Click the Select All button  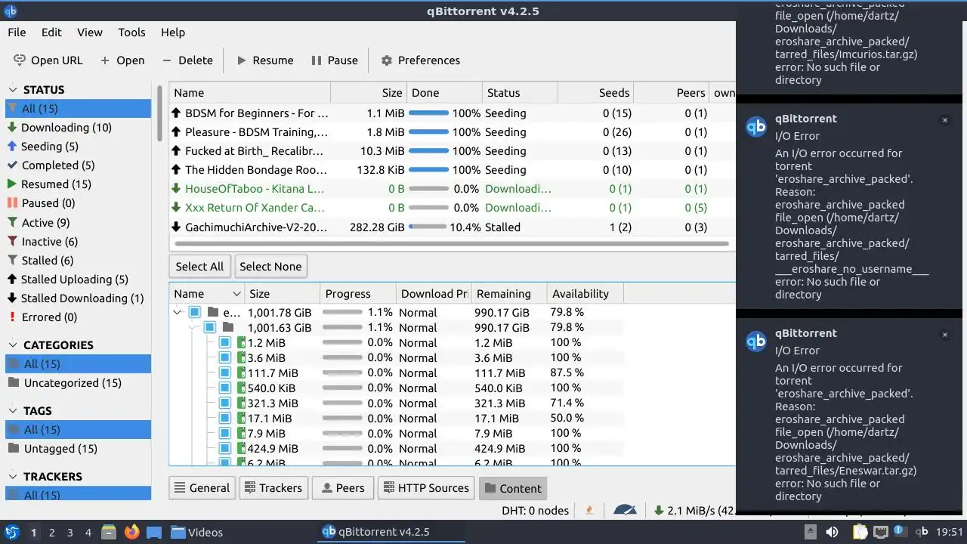pos(199,267)
